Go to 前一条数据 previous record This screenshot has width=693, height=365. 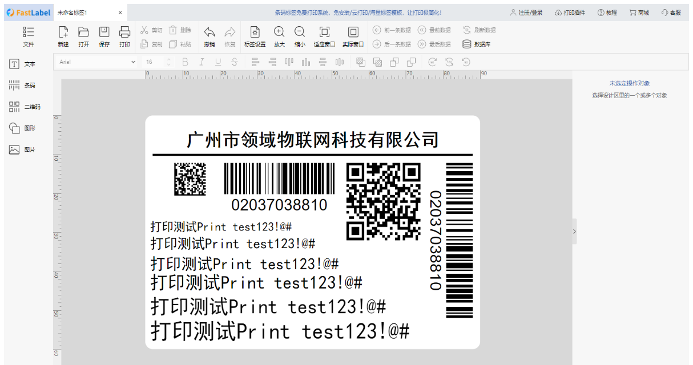392,30
